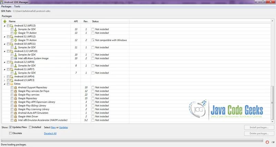Click the Google Play APK Expansion Library icon
The width and height of the screenshot is (276, 147).
pyautogui.click(x=16, y=102)
